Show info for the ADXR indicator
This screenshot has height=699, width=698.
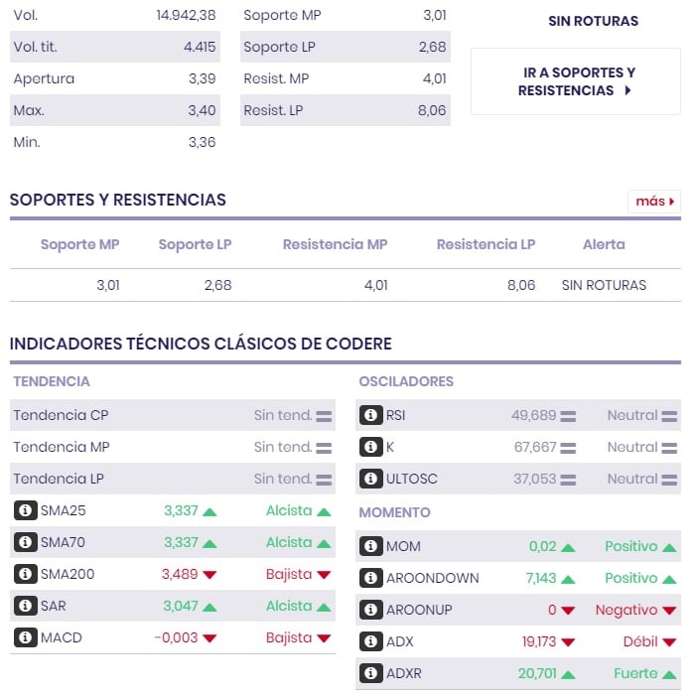pos(371,673)
